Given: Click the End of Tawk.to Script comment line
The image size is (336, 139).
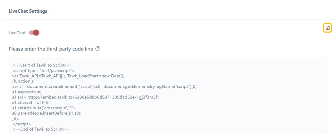Looking at the screenshot, I should [41, 129].
